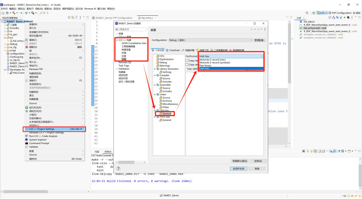This screenshot has height=199, width=362.
Task: Switch to the hal_entry.c editor tab
Action: tap(147, 18)
